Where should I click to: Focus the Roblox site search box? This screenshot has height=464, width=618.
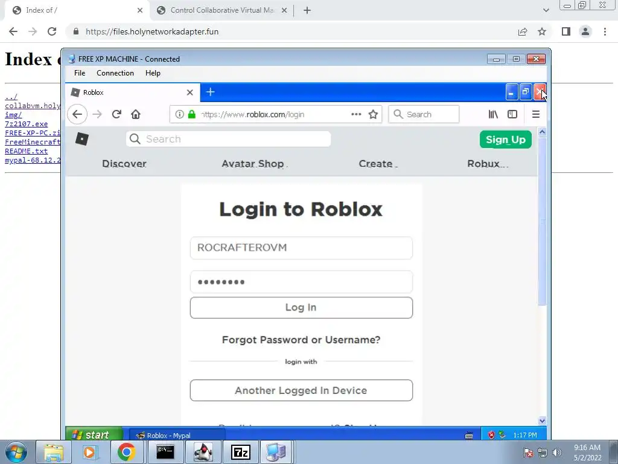tap(228, 139)
